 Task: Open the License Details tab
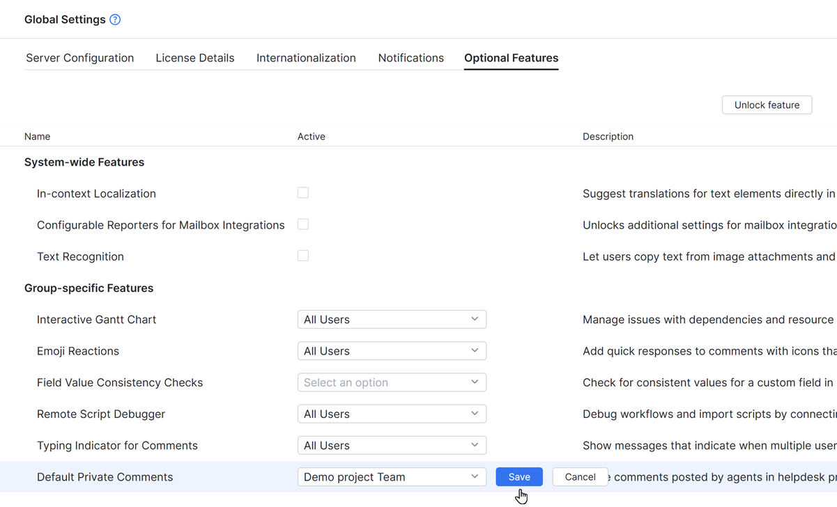(195, 58)
